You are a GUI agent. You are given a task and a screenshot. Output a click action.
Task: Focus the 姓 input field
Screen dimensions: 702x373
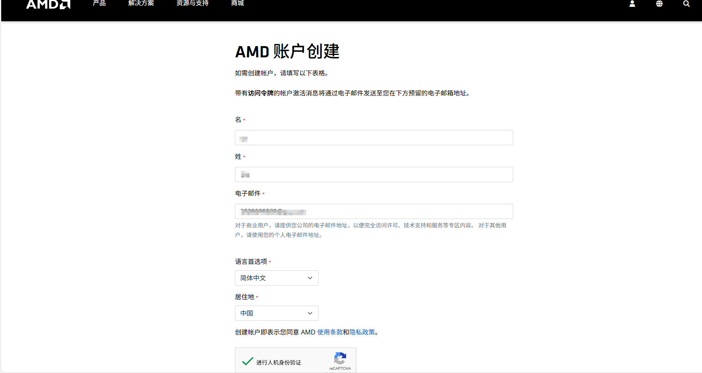[x=374, y=174]
